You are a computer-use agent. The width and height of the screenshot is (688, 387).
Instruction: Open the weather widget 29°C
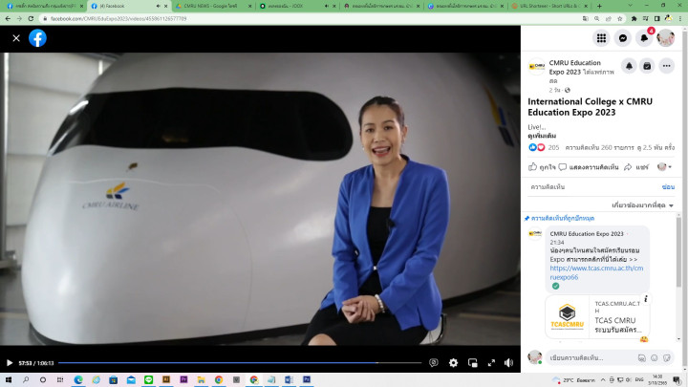pos(574,380)
